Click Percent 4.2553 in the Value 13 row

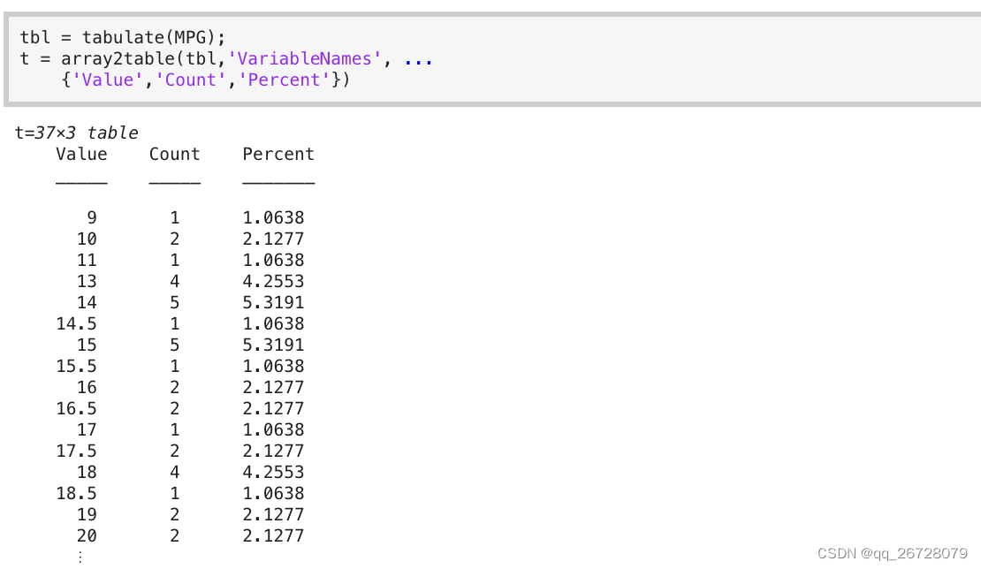coord(273,281)
